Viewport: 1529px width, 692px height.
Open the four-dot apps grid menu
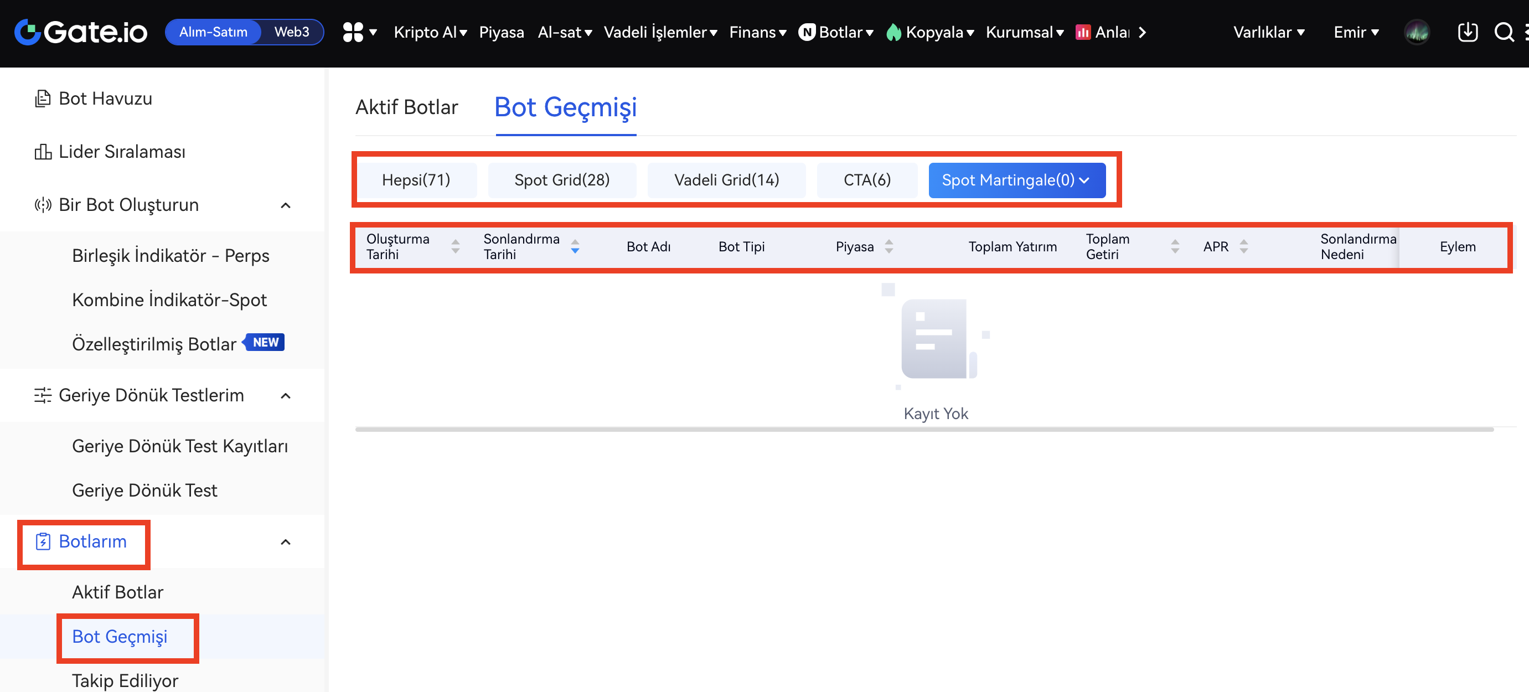pos(353,32)
